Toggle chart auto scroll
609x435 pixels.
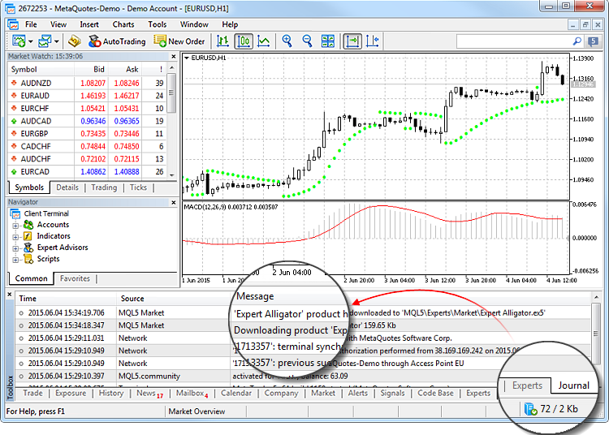coord(352,41)
